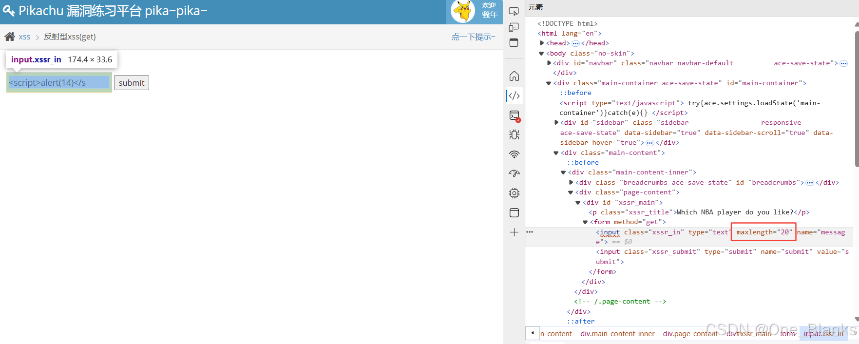Open the Console panel with error badge
The image size is (859, 344).
pyautogui.click(x=514, y=115)
